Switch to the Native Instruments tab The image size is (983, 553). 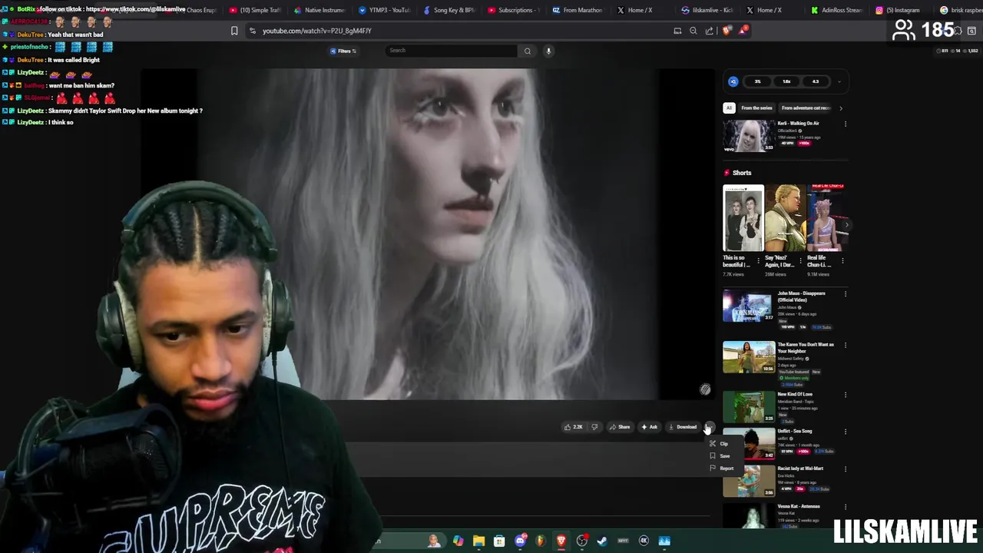pos(319,10)
